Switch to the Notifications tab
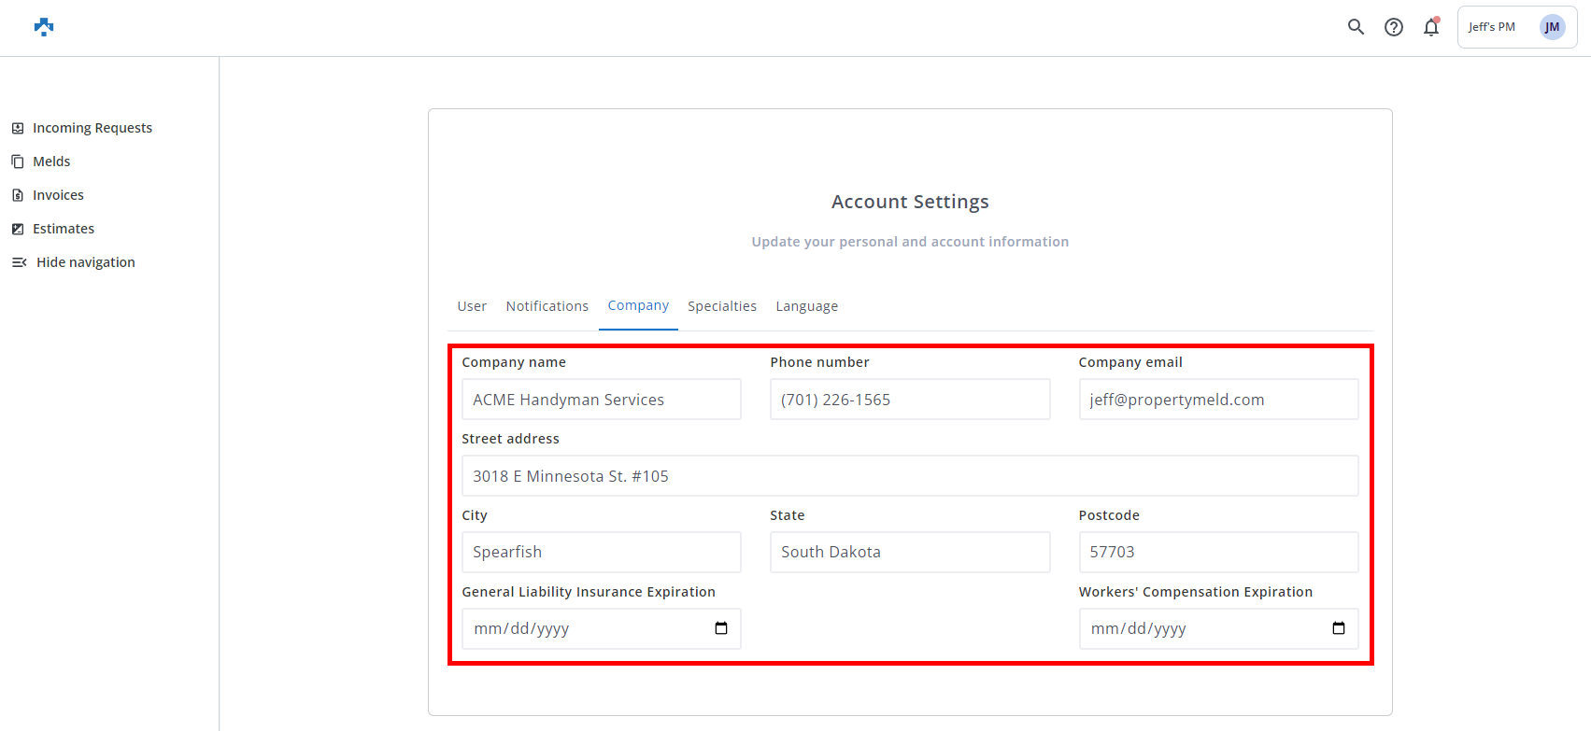This screenshot has height=731, width=1591. [547, 306]
